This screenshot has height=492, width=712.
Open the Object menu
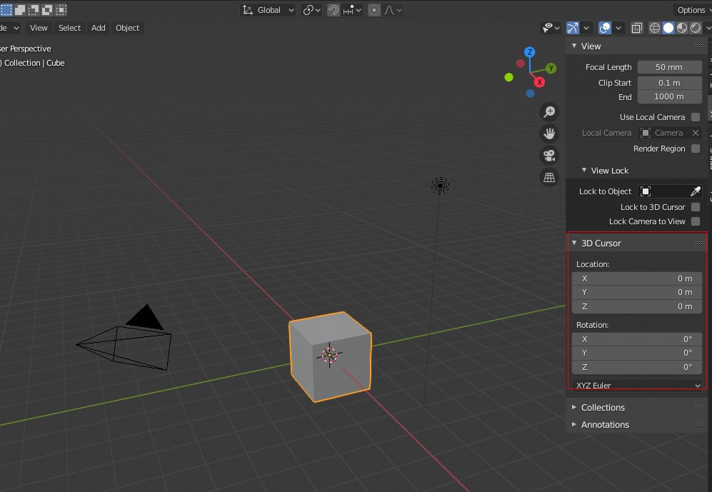point(127,28)
